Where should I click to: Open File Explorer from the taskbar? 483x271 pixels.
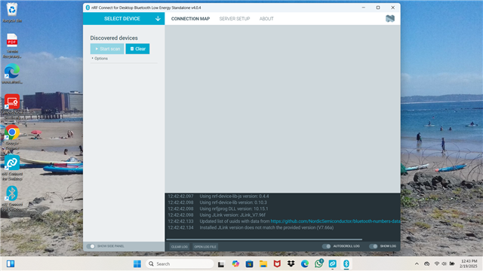(263, 263)
